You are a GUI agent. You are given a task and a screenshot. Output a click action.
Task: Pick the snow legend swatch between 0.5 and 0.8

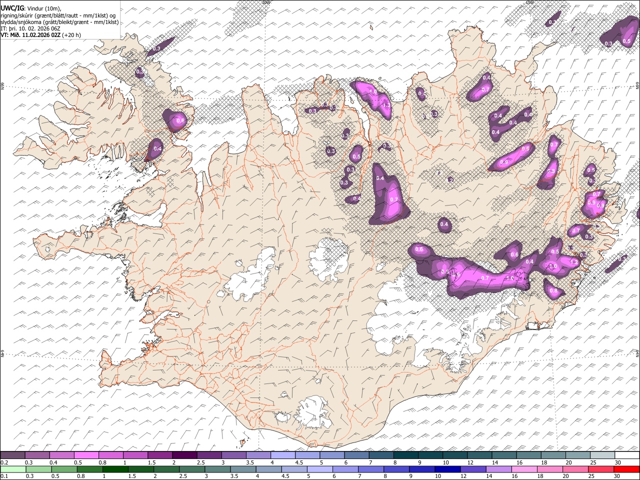point(86,455)
